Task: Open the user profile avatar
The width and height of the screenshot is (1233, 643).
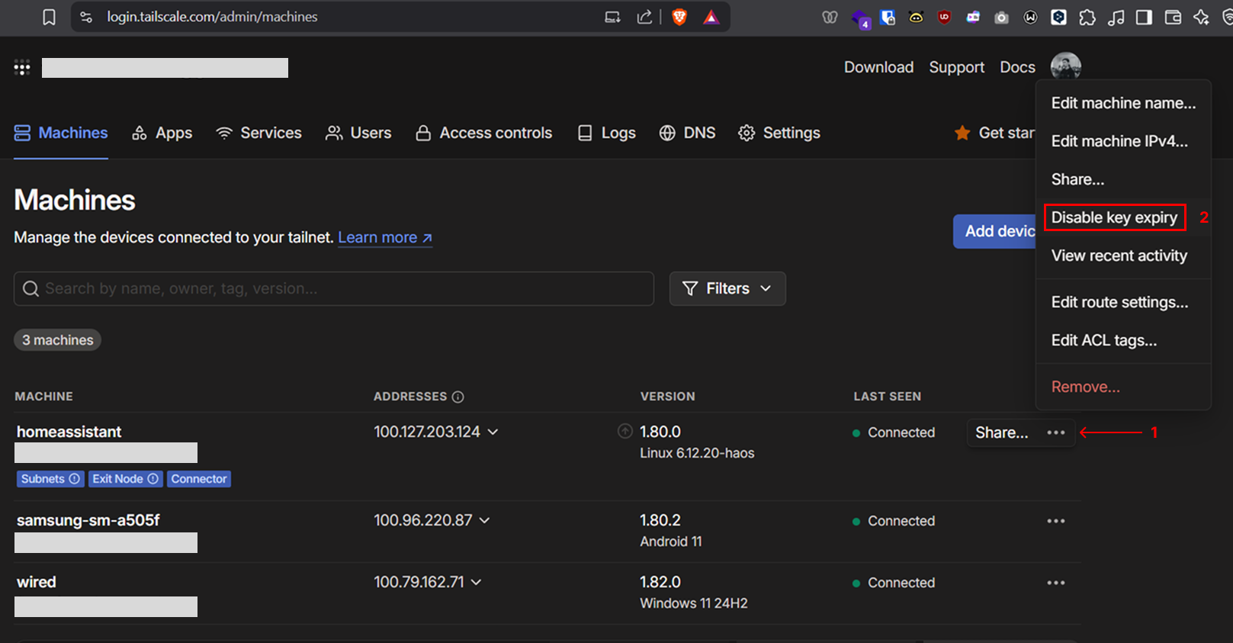Action: point(1065,66)
